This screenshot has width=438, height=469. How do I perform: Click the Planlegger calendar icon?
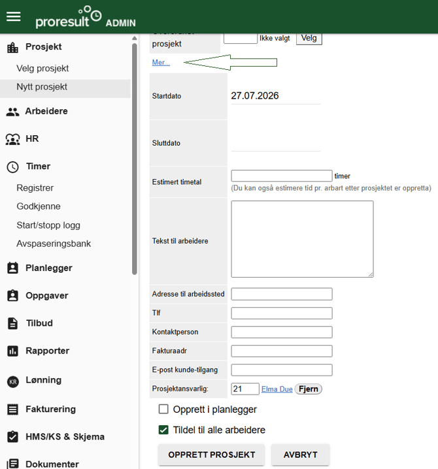(x=12, y=268)
